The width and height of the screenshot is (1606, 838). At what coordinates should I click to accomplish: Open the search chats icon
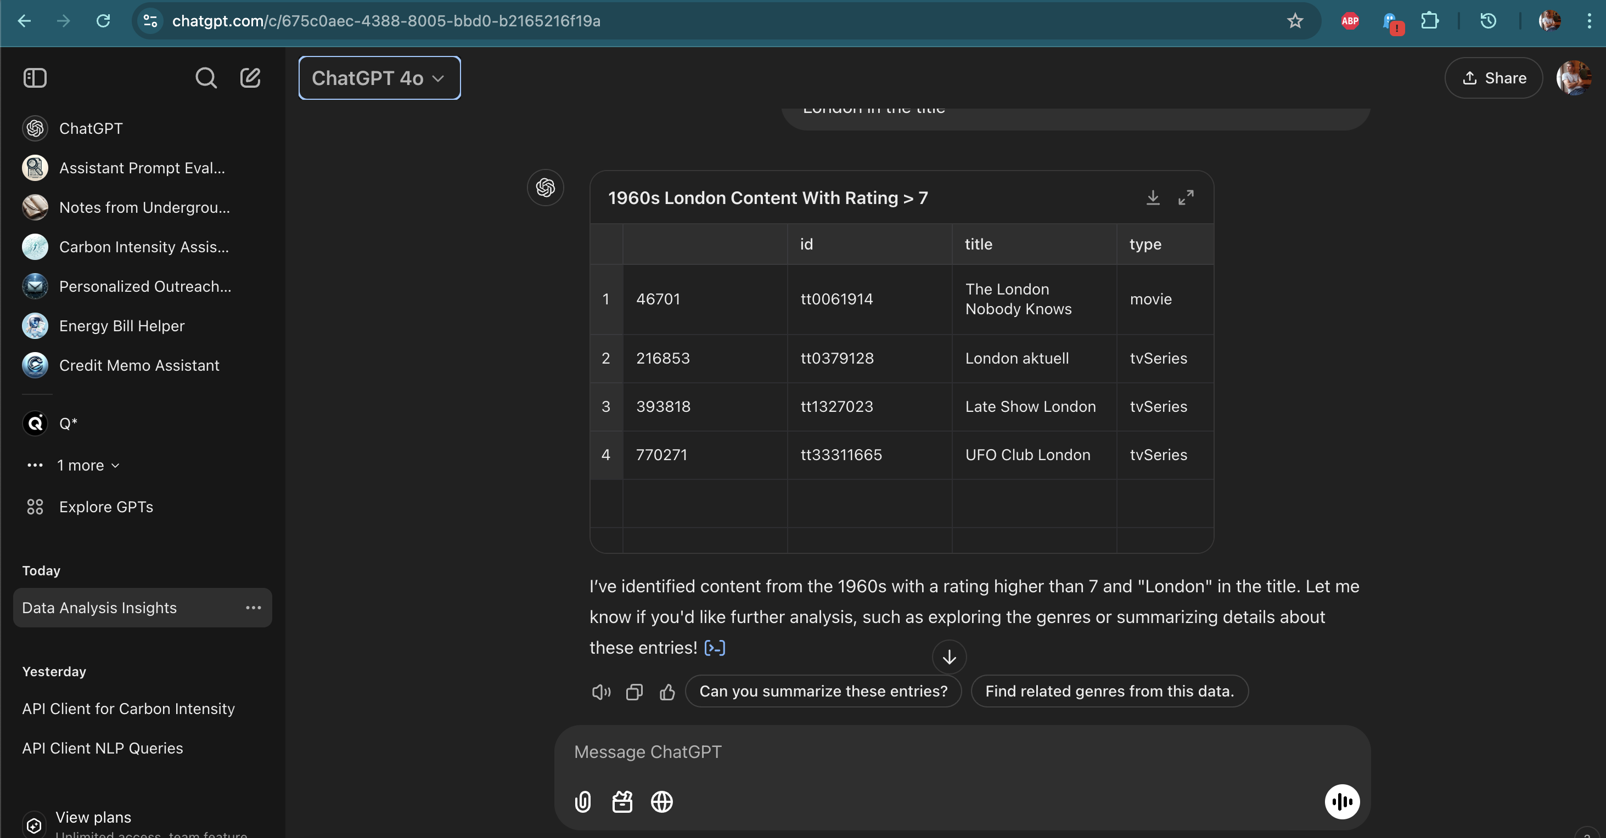206,78
